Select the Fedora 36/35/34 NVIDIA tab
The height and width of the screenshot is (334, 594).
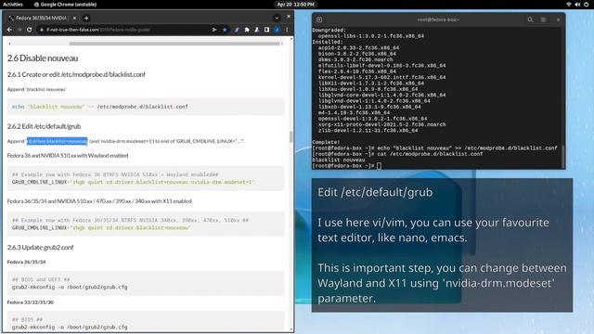42,18
